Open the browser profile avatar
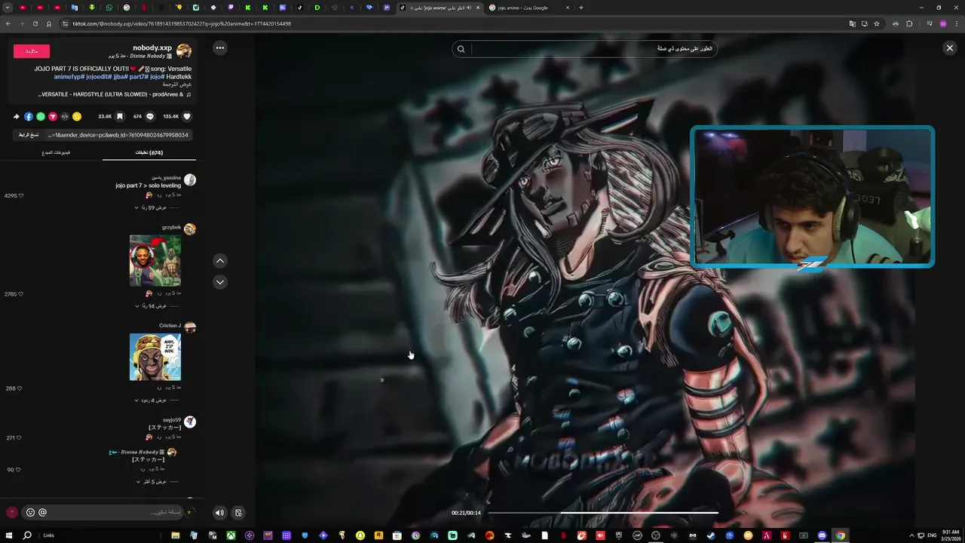Screen dimensions: 965x543 click(x=942, y=23)
